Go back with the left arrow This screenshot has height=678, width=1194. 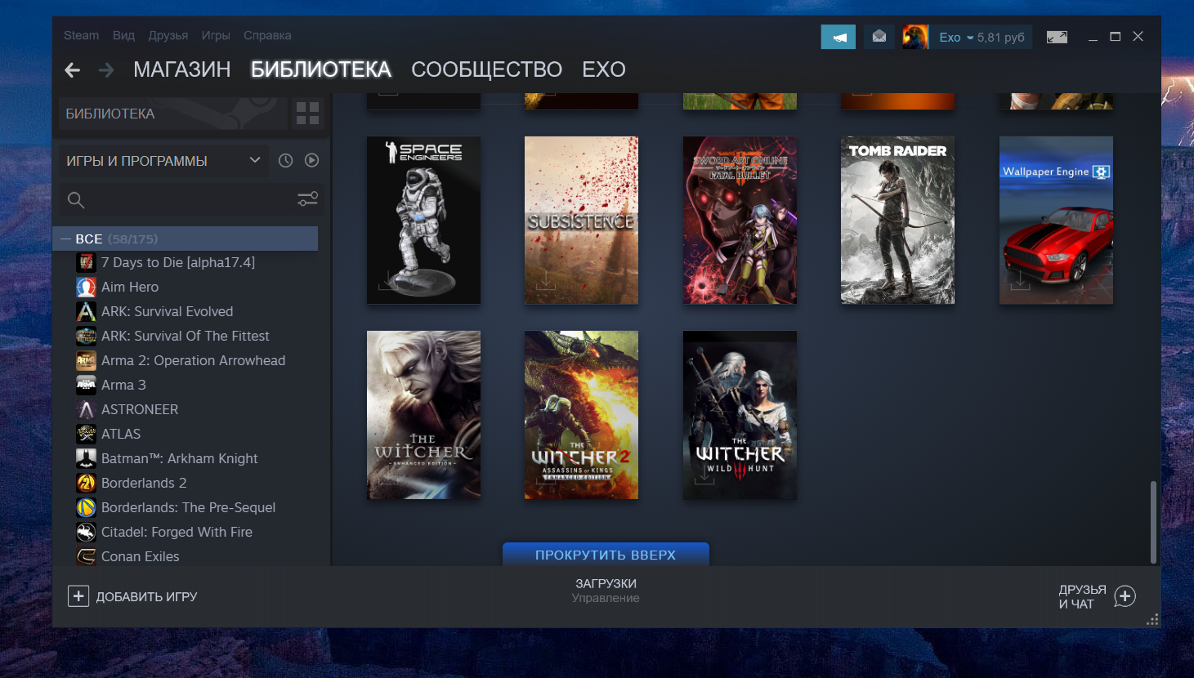tap(72, 70)
